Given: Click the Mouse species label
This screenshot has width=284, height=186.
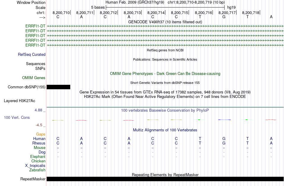Looking at the screenshot, I should click(39, 148).
